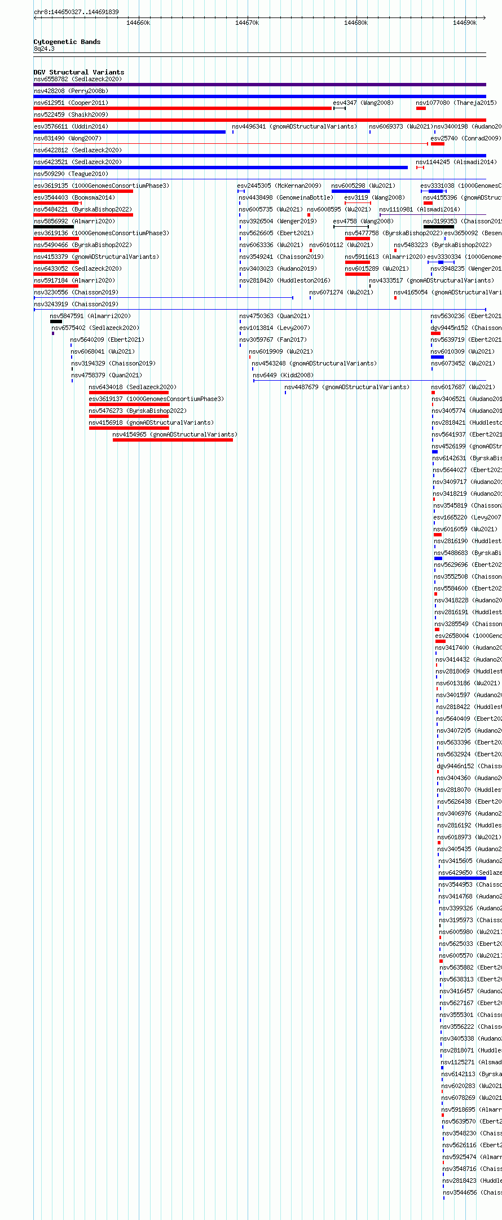Click nsv5856992 (Almarri2020) label
The width and height of the screenshot is (502, 1220).
coord(74,221)
